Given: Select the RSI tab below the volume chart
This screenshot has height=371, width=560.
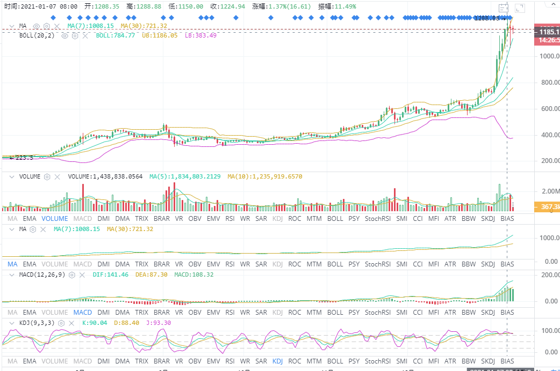Looking at the screenshot, I should (x=230, y=219).
